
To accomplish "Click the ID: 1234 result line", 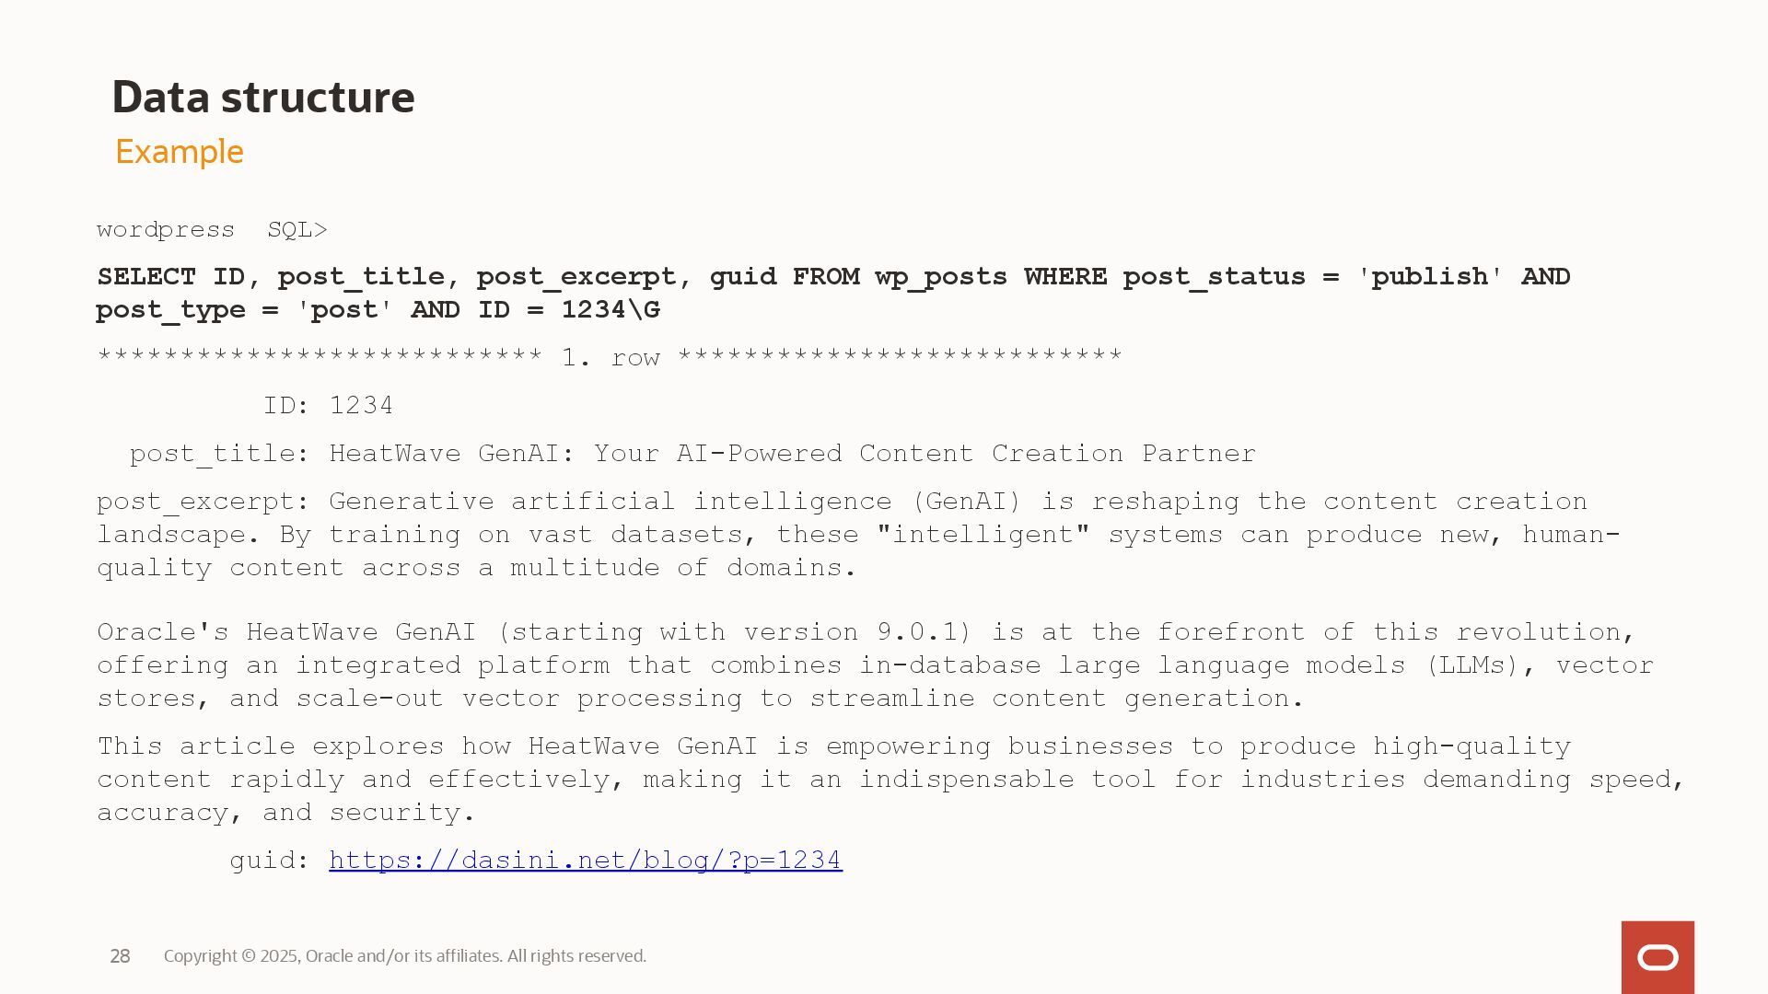I will (x=329, y=406).
